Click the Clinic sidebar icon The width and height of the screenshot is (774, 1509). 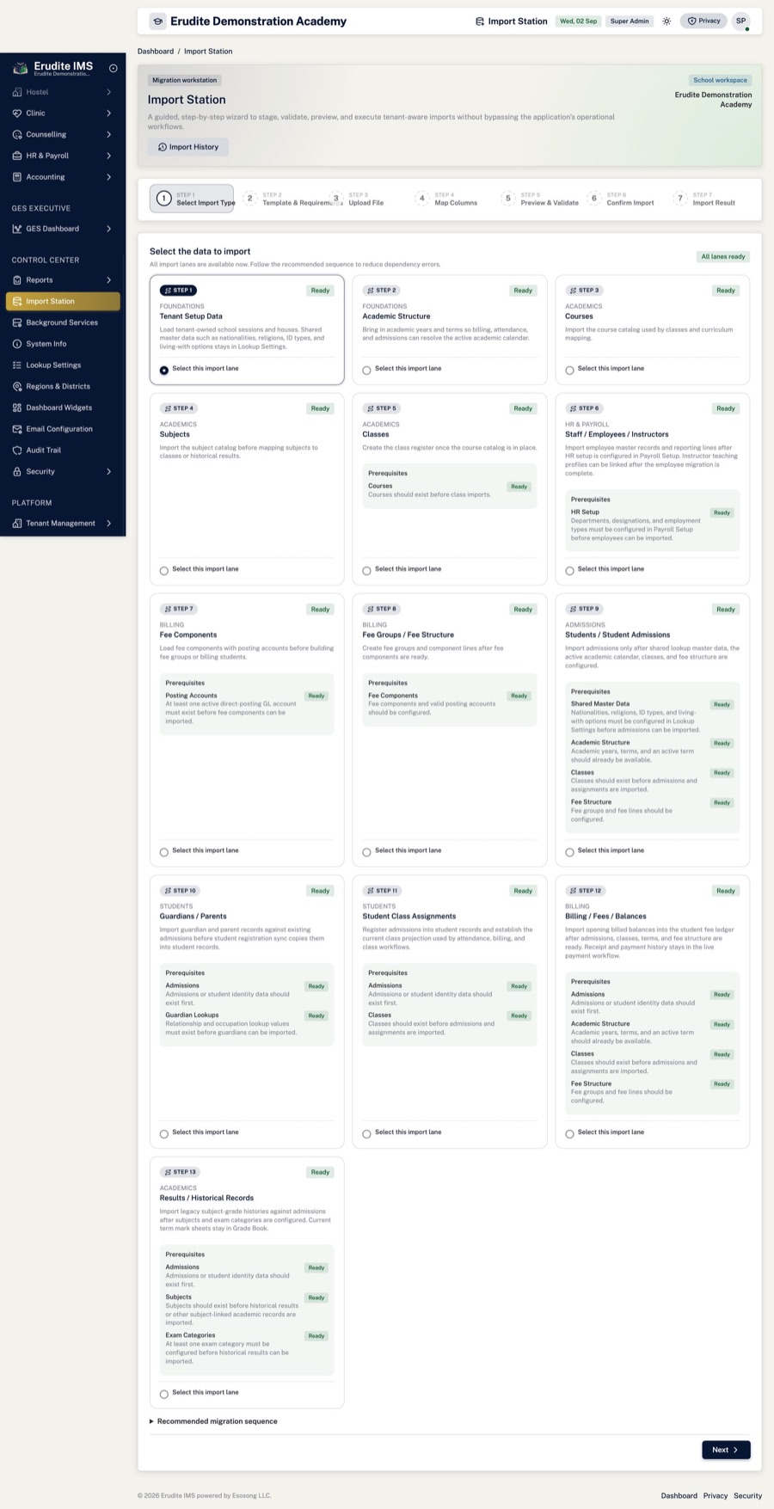[x=17, y=113]
